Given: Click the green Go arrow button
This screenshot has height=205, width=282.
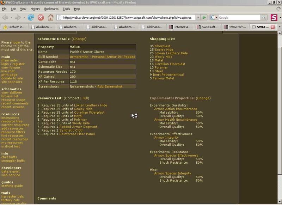Looking at the screenshot, I should [204, 17].
